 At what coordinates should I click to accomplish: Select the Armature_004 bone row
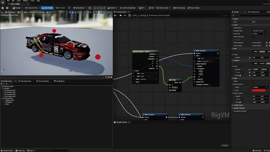(x=11, y=96)
